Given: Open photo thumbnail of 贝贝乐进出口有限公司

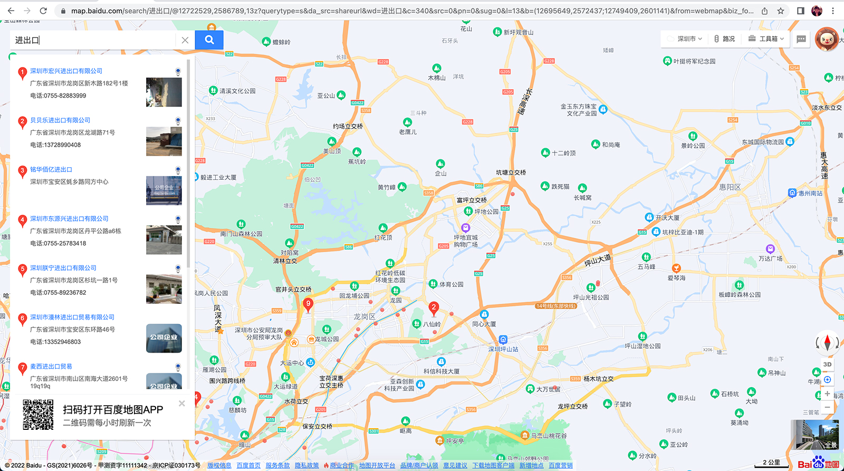Looking at the screenshot, I should pyautogui.click(x=164, y=141).
